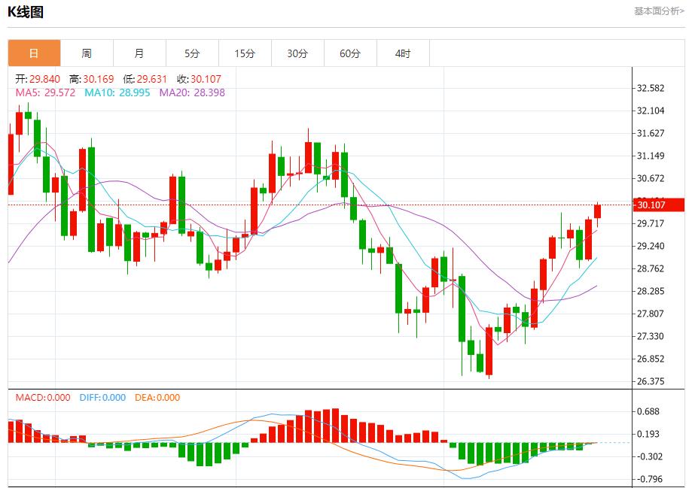The height and width of the screenshot is (488, 692).
Task: Switch to the 60分 chart tab
Action: (x=350, y=53)
